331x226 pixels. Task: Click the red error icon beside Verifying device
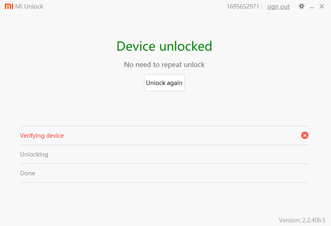pos(305,135)
